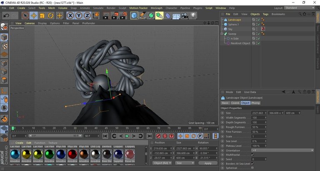
Task: Enable the Spherical checkbox
Action: click(x=252, y=168)
